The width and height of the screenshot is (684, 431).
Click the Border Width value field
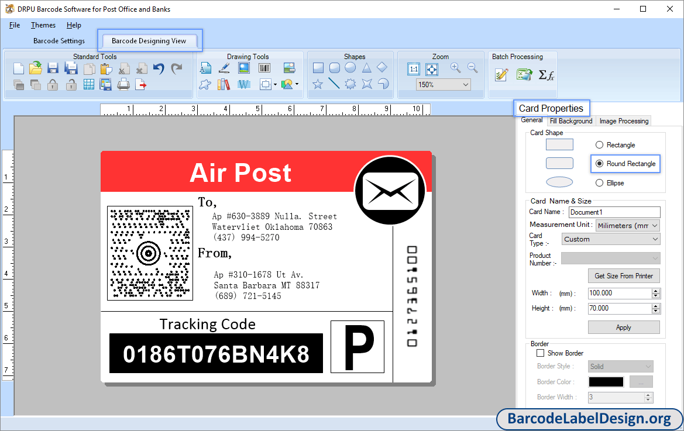point(616,397)
